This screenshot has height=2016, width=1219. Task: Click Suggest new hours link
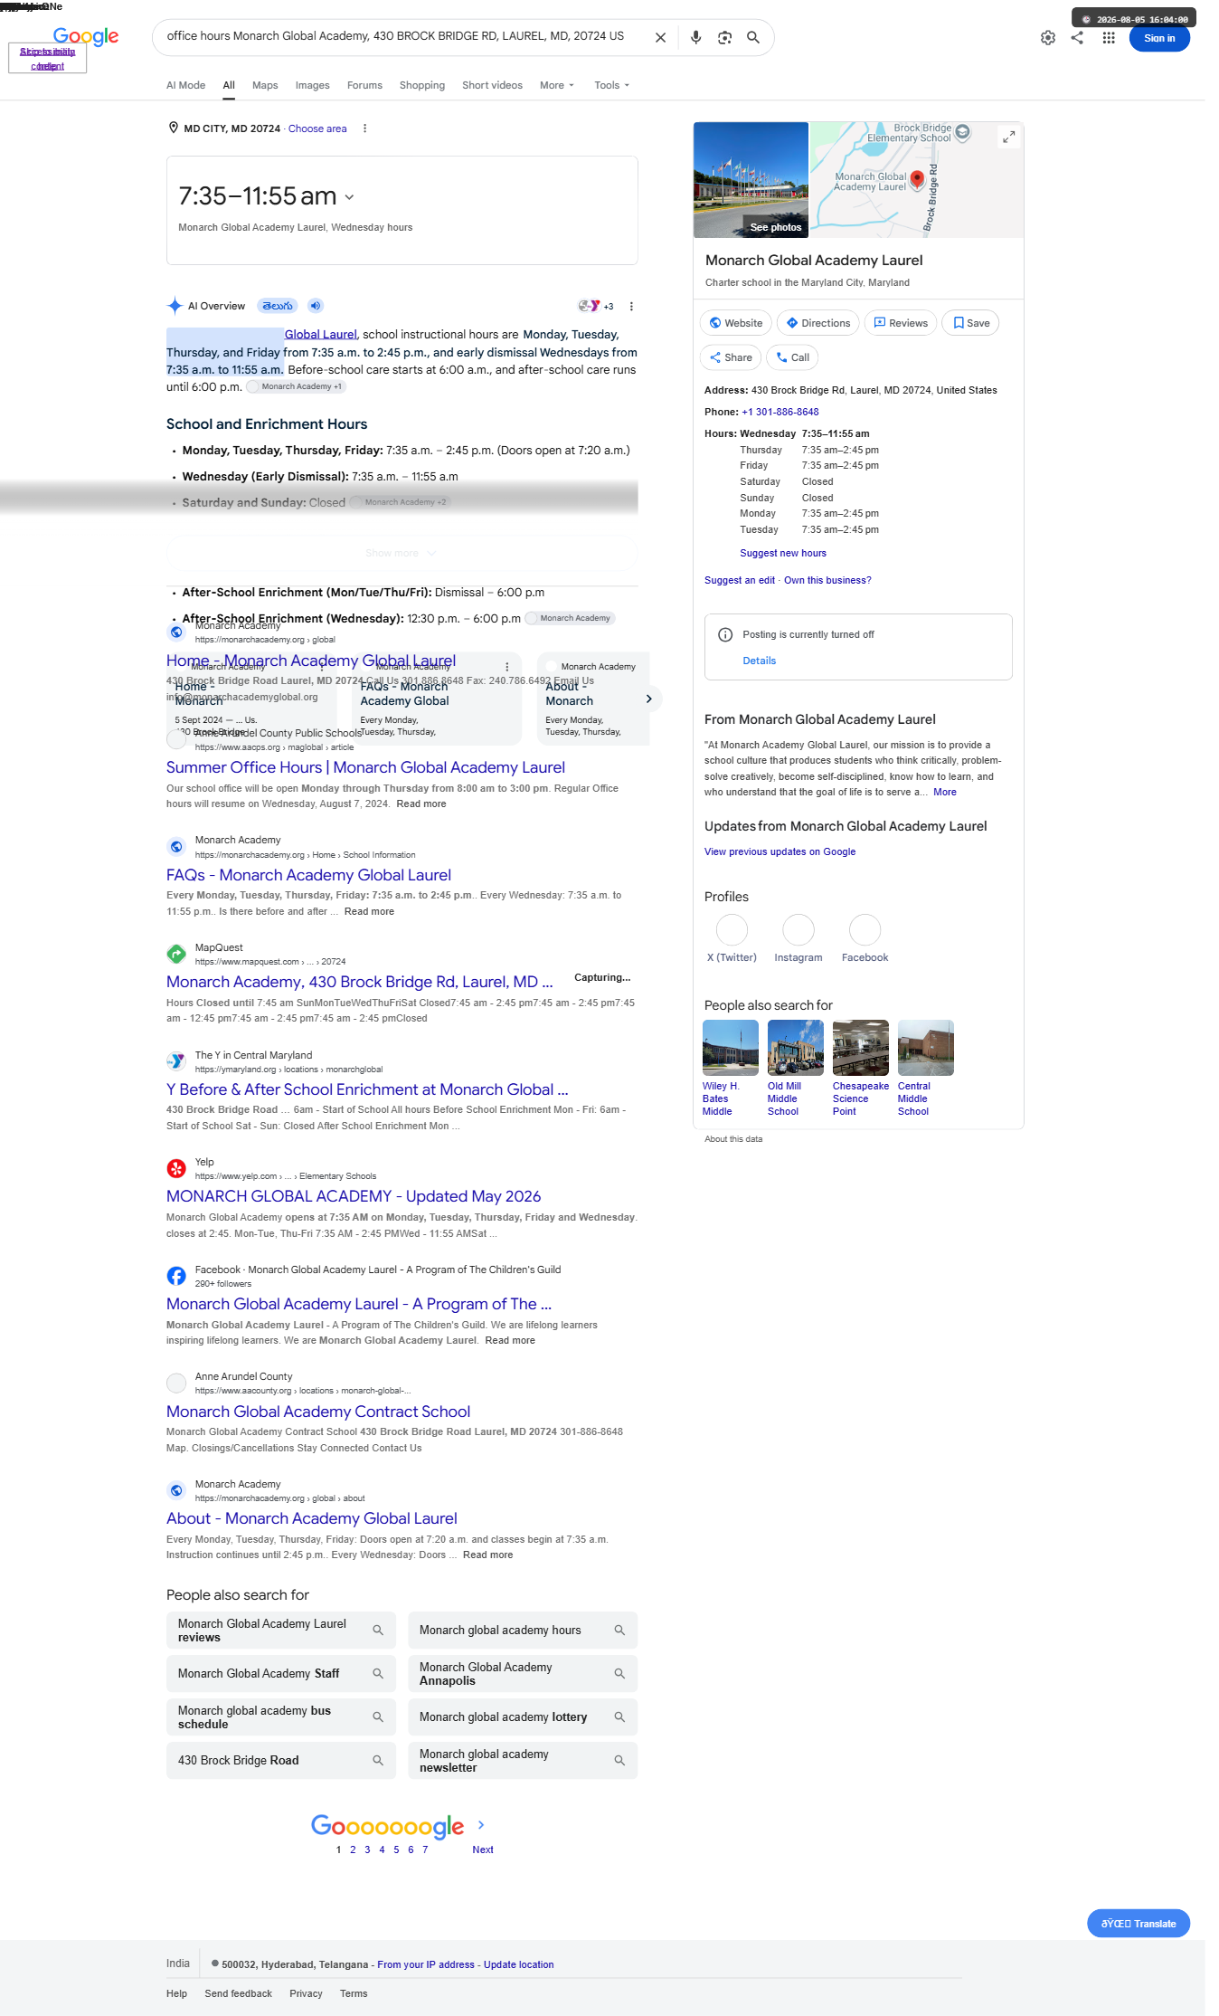click(783, 554)
